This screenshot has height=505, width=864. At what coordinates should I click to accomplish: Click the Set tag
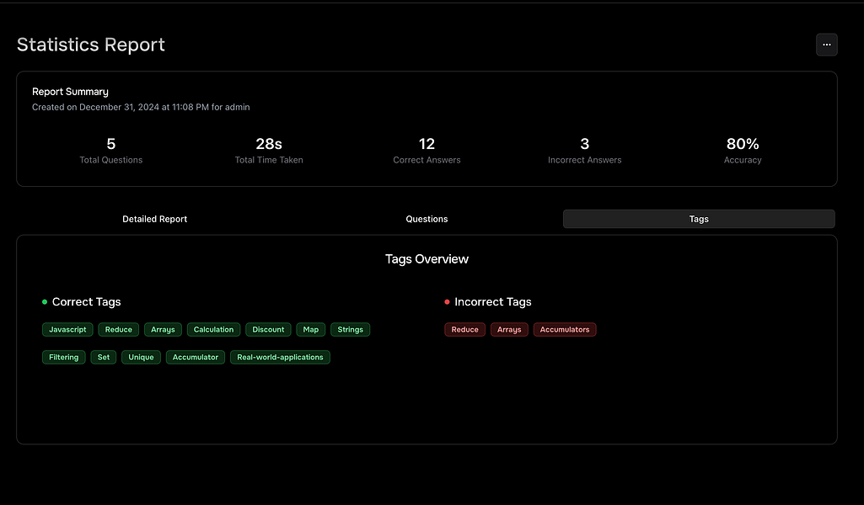(104, 357)
